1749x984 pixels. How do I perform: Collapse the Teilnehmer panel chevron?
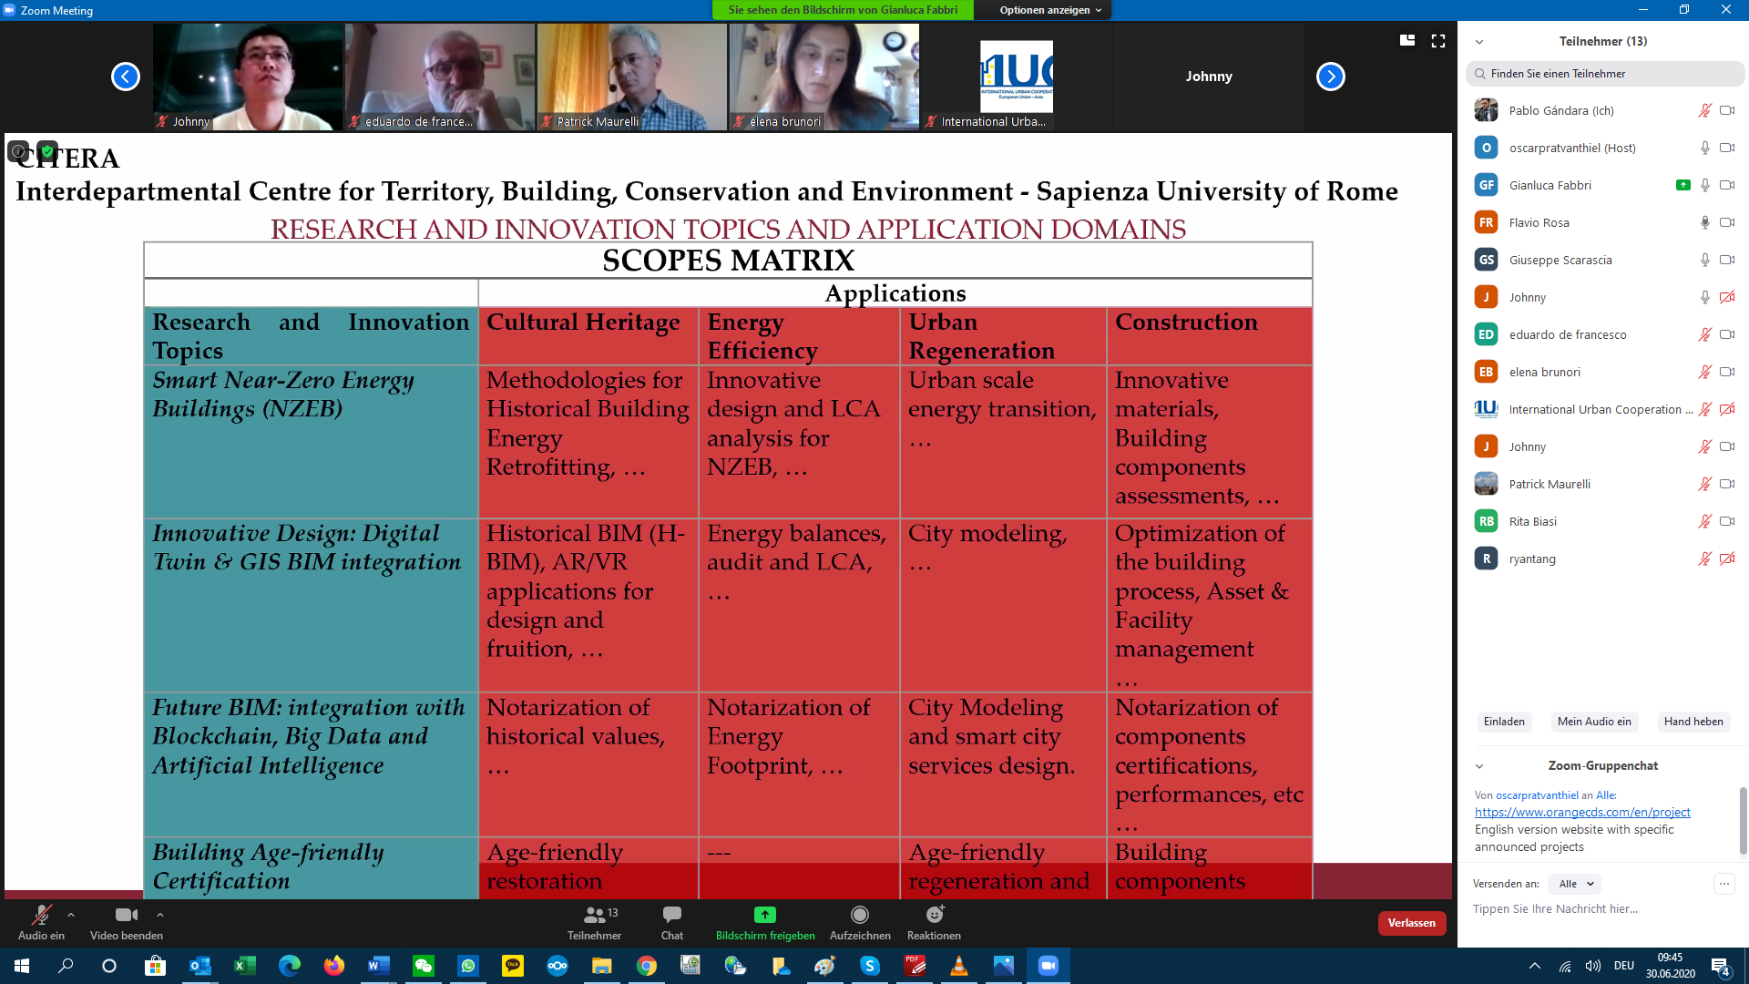click(1479, 42)
